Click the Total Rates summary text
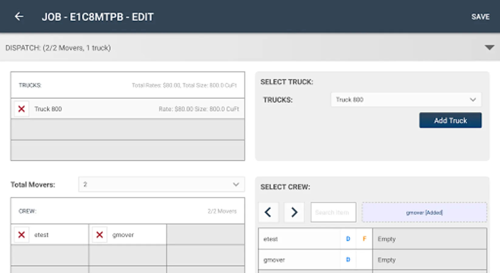 pos(184,85)
